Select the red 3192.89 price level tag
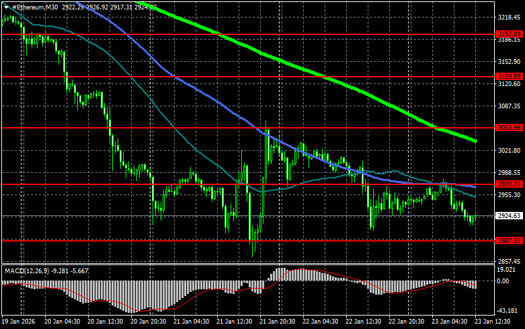Image resolution: width=525 pixels, height=329 pixels. (x=509, y=34)
